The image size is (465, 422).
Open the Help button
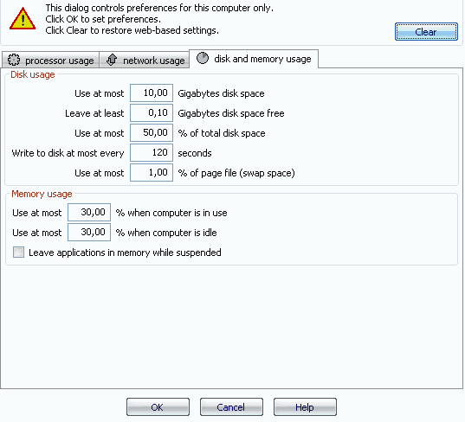click(305, 407)
